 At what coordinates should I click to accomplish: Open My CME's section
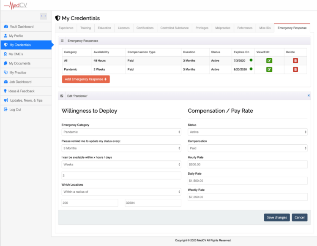point(26,54)
